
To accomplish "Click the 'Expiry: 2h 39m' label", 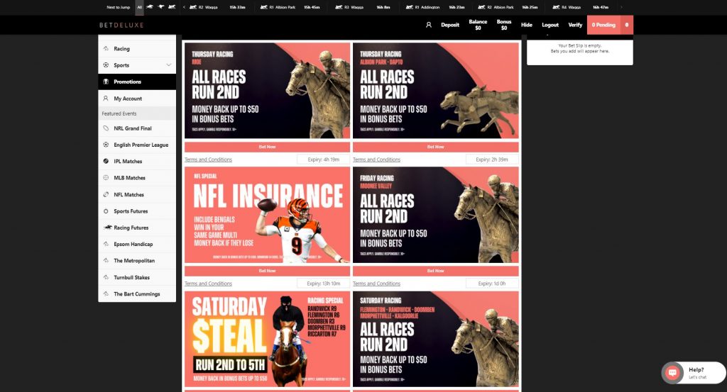I will point(491,159).
